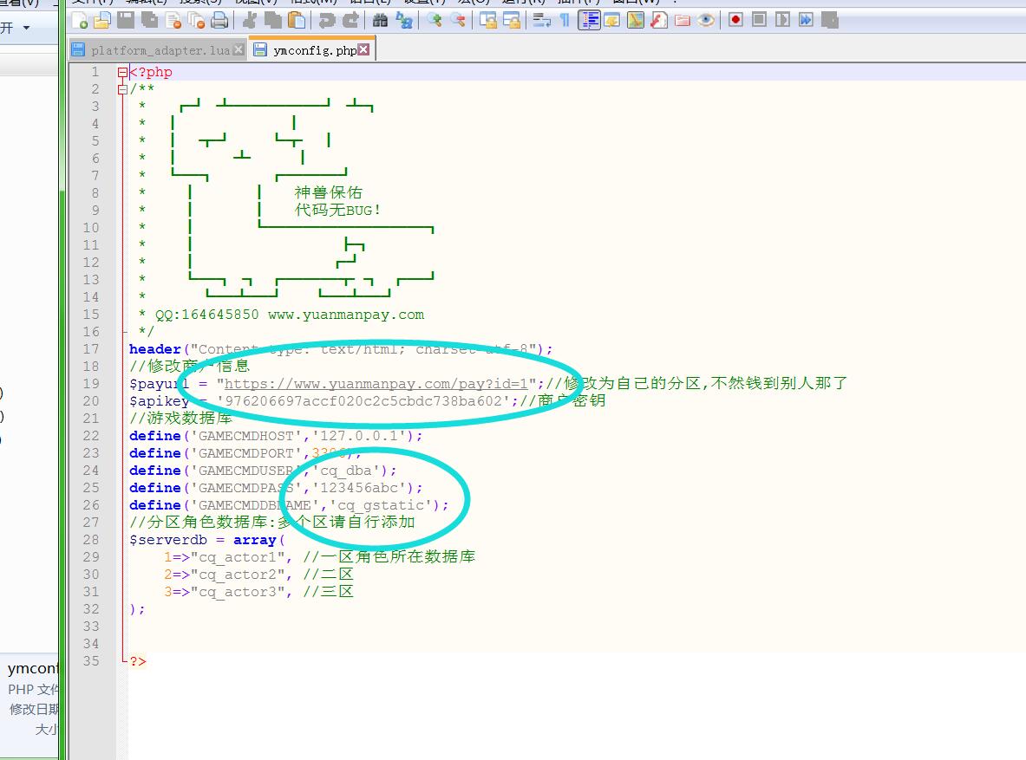
Task: Collapse the <?php fold marker on line 1
Action: point(122,73)
